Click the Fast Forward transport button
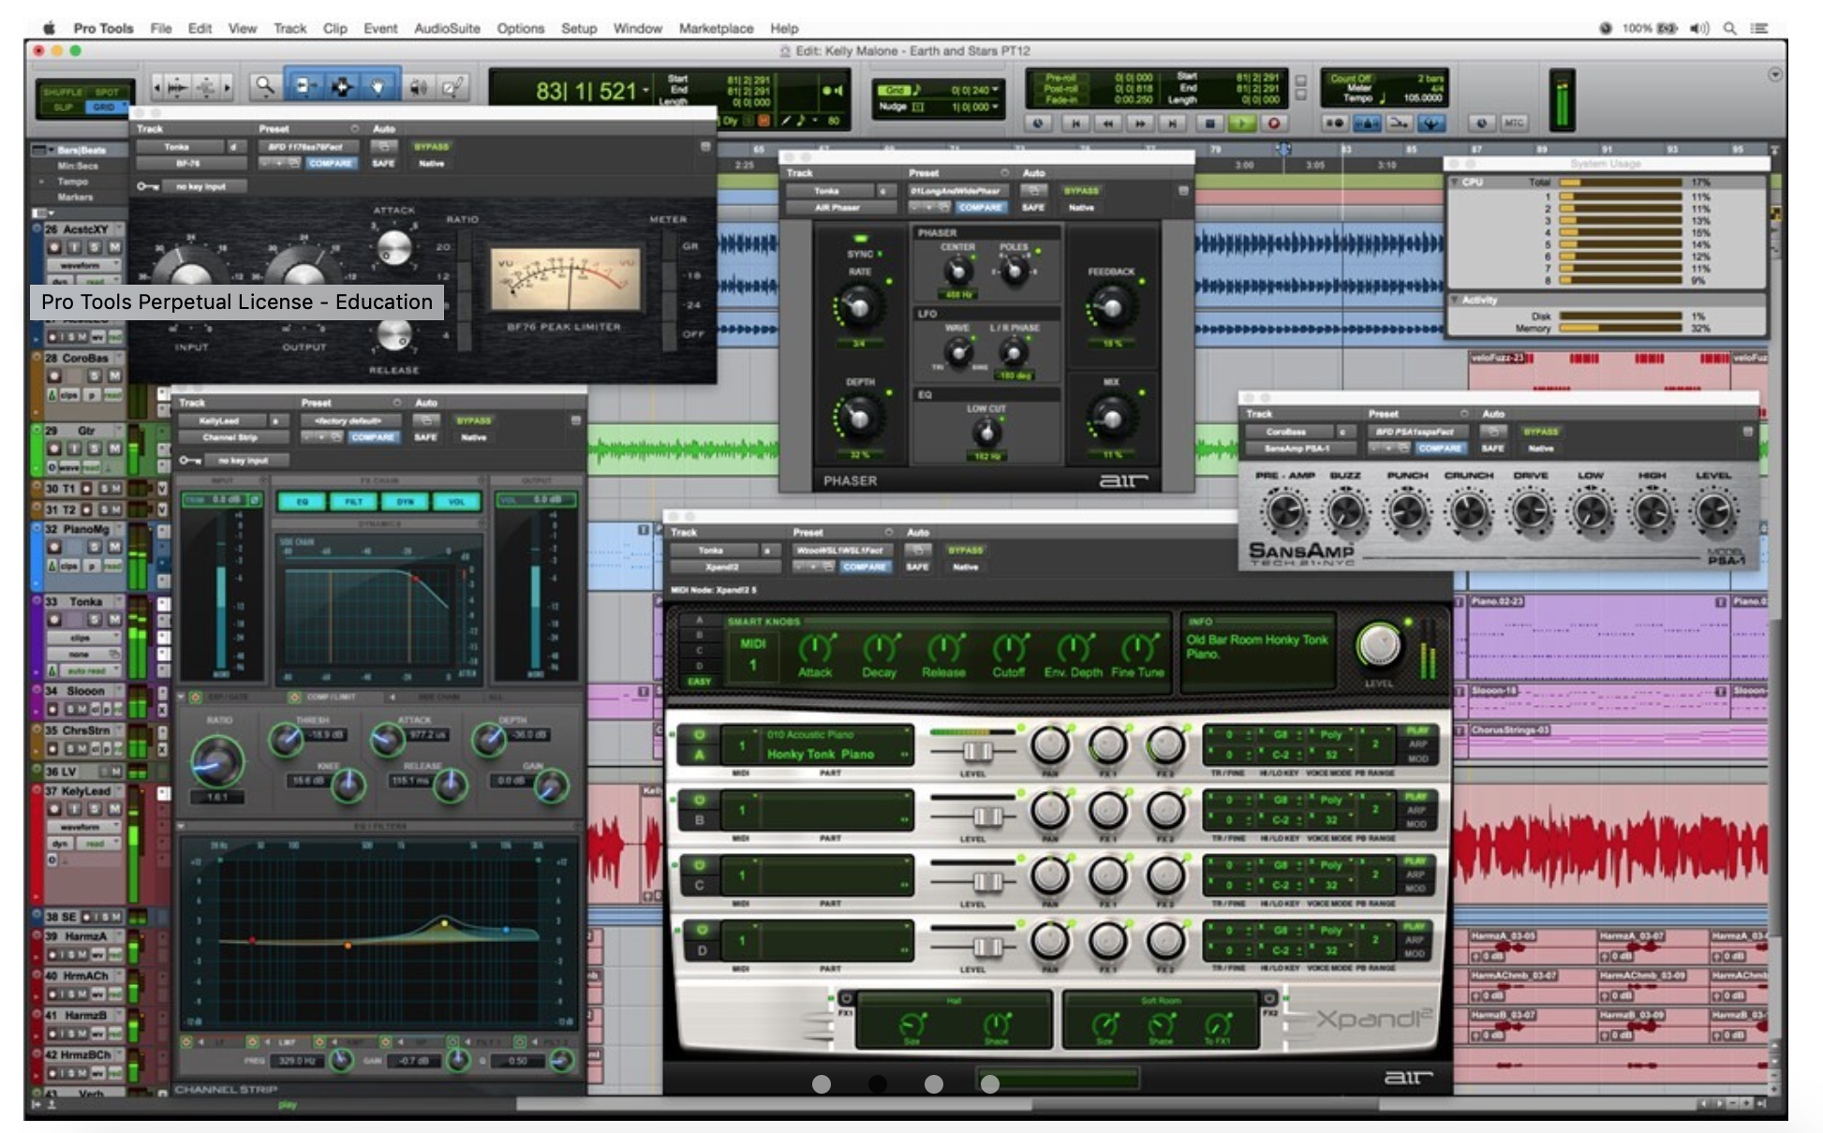The height and width of the screenshot is (1133, 1823). click(1140, 123)
